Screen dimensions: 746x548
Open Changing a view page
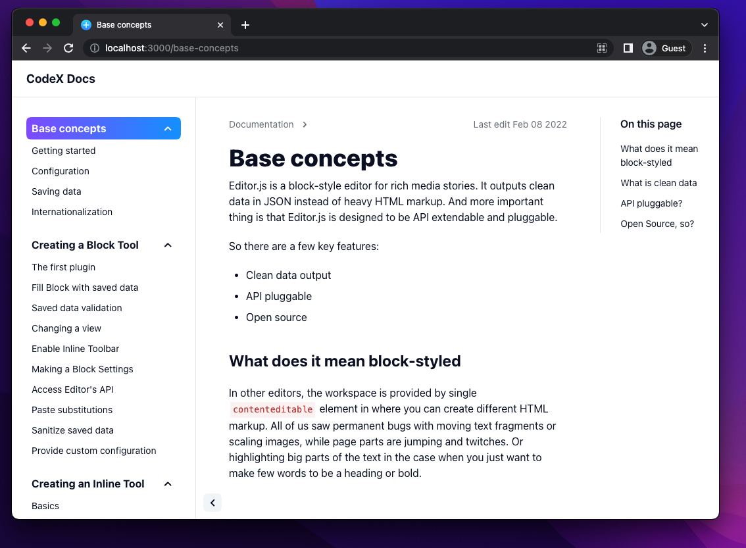[x=66, y=329]
